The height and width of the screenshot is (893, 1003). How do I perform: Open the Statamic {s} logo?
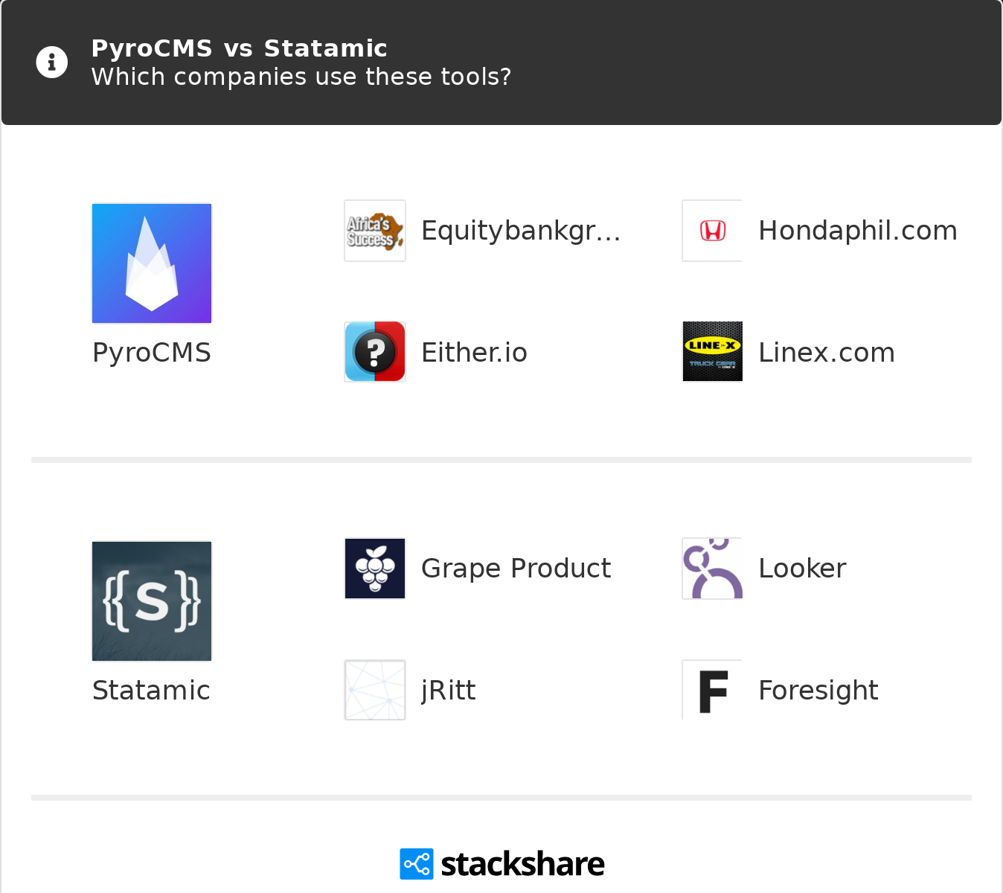[152, 601]
